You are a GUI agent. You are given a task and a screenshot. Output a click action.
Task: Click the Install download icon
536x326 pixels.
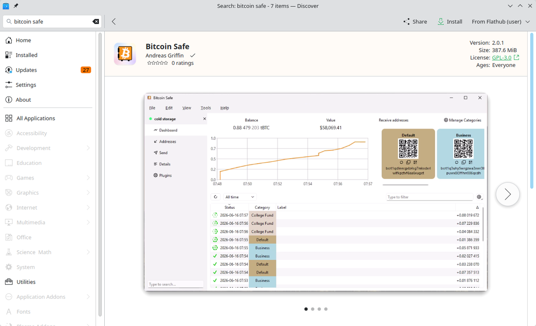pyautogui.click(x=441, y=21)
